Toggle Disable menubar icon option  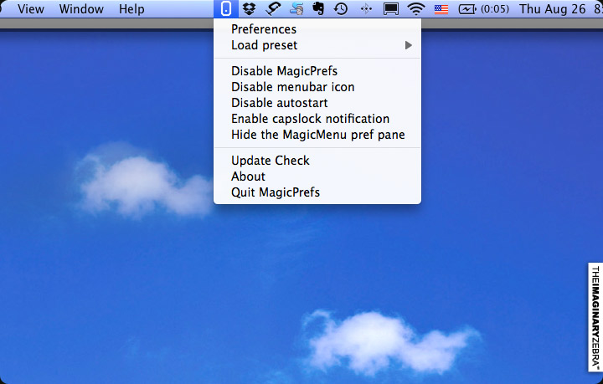click(292, 86)
